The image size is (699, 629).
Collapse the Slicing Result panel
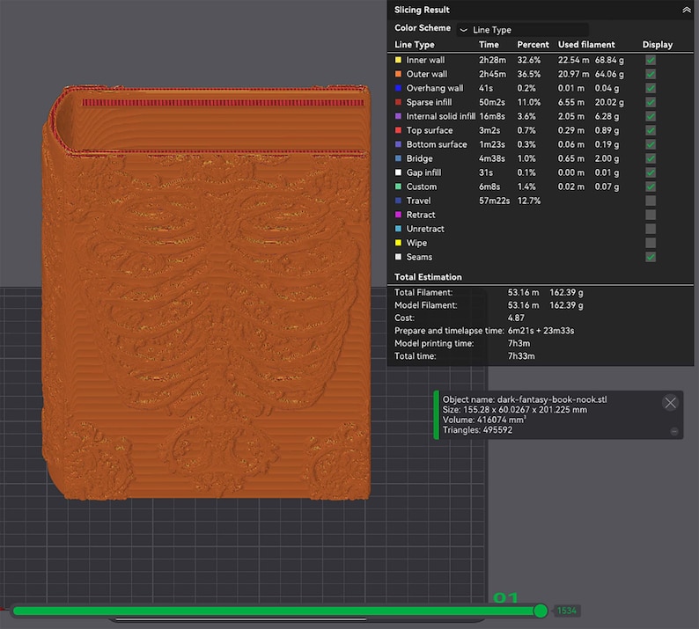[686, 10]
